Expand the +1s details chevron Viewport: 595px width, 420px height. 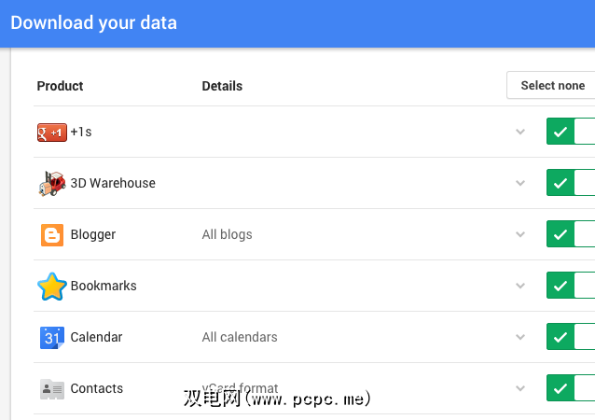(520, 132)
